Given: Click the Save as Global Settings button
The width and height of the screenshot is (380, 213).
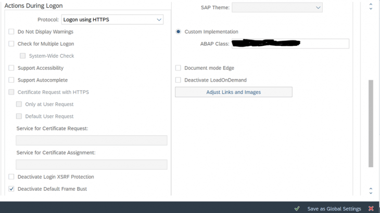Looking at the screenshot, I should (334, 209).
